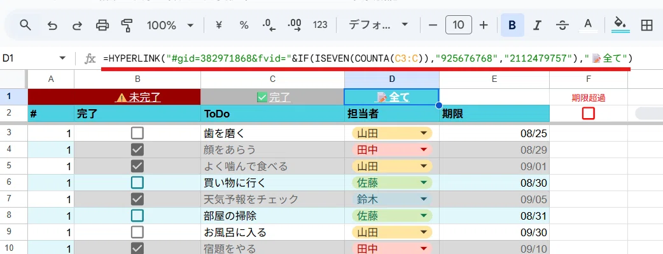Decrease font size with minus button
The image size is (663, 254).
click(x=433, y=25)
